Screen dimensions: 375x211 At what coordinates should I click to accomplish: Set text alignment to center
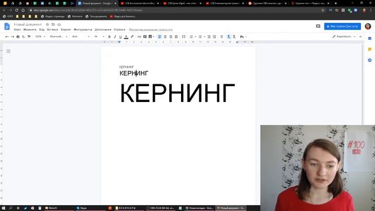pos(165,36)
